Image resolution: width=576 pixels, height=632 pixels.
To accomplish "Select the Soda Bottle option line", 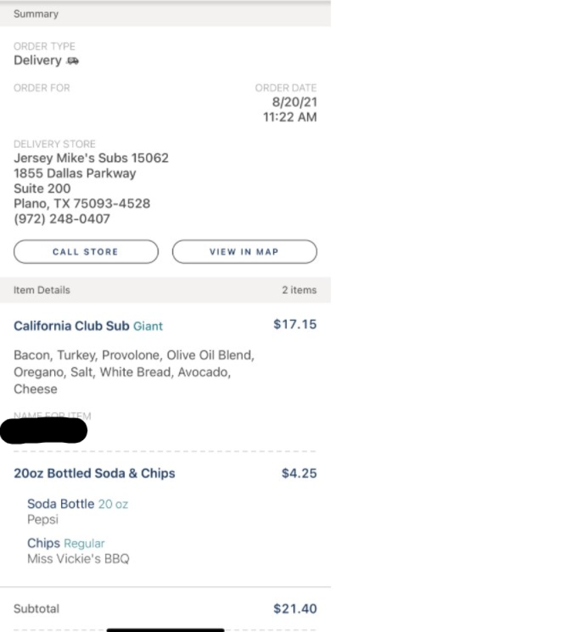I will coord(78,504).
